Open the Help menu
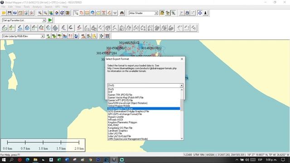This screenshot has height=163, width=290. click(x=65, y=7)
